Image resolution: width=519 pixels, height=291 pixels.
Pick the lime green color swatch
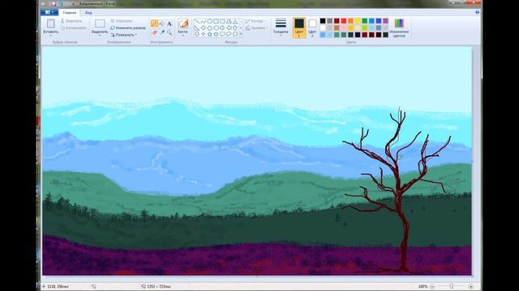364,27
